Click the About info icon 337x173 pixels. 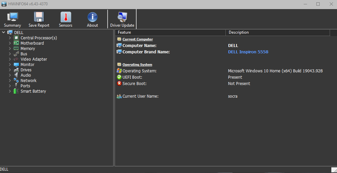[x=92, y=17]
